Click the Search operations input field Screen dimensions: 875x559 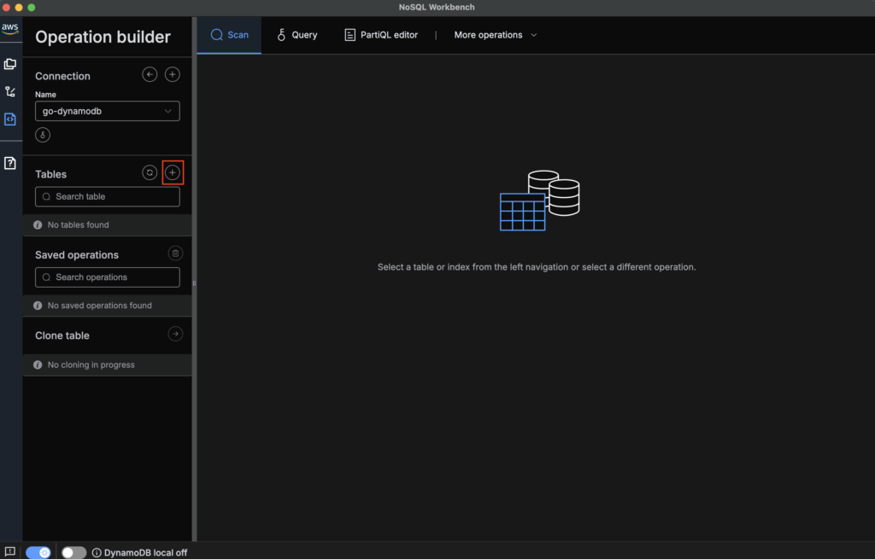click(x=108, y=277)
